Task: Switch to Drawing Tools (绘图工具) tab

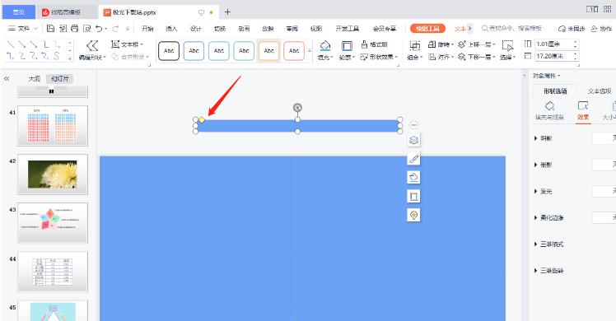Action: 427,28
